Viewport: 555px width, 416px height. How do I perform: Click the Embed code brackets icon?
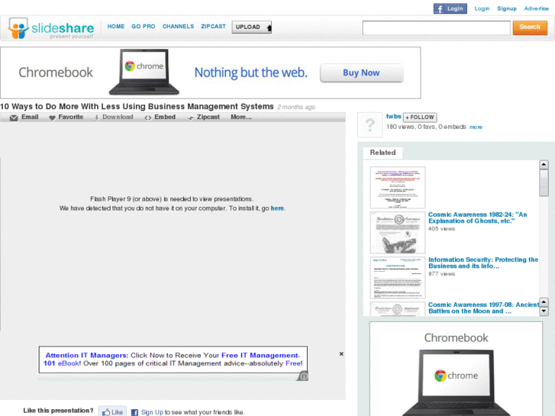[x=148, y=118]
